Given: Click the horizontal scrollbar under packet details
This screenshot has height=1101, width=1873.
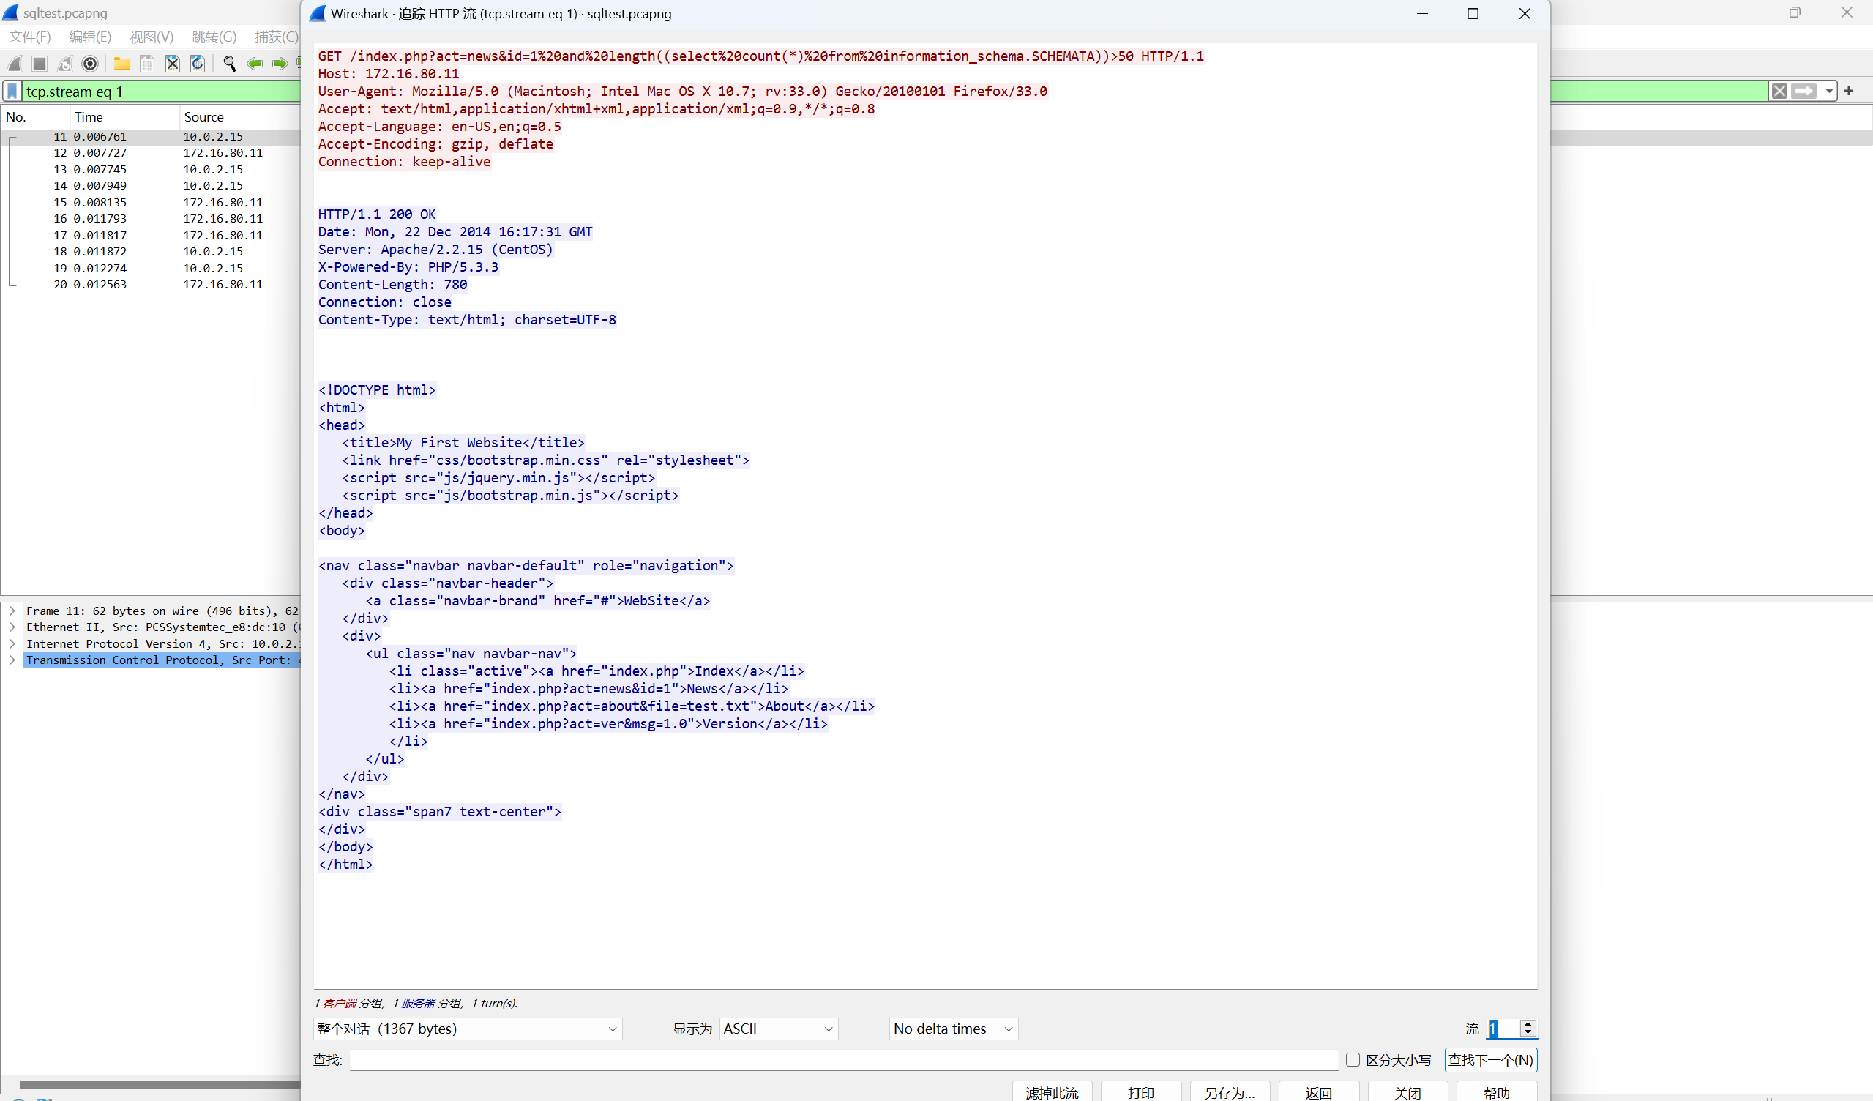Looking at the screenshot, I should click(x=160, y=1085).
